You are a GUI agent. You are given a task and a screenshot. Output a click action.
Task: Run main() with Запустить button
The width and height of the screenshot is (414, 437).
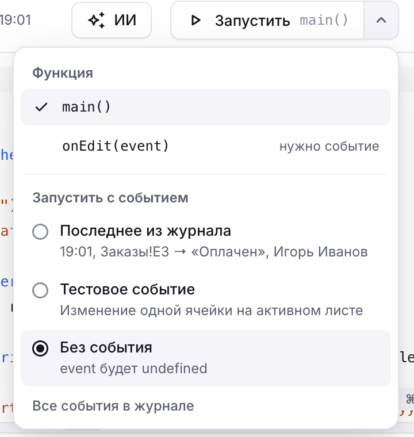(267, 20)
